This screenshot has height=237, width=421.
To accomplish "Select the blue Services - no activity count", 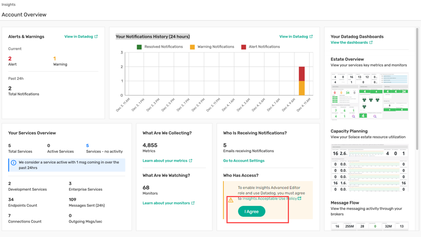I will pyautogui.click(x=88, y=146).
